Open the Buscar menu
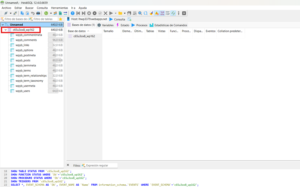This screenshot has height=187, width=300. pyautogui.click(x=29, y=8)
